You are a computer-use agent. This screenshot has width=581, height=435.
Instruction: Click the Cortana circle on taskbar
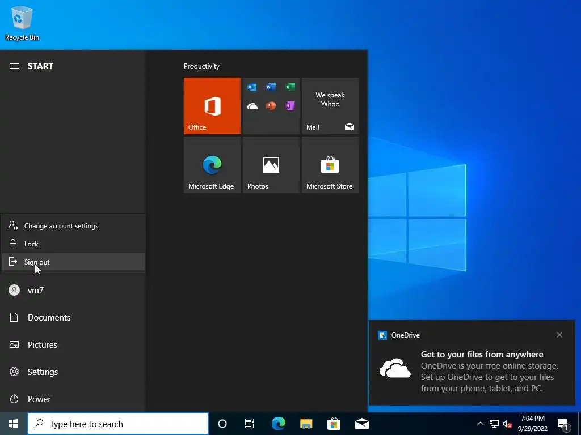[222, 424]
